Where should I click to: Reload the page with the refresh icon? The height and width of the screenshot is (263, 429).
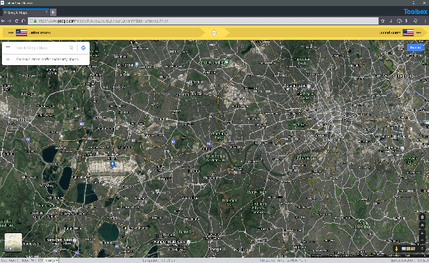click(17, 21)
